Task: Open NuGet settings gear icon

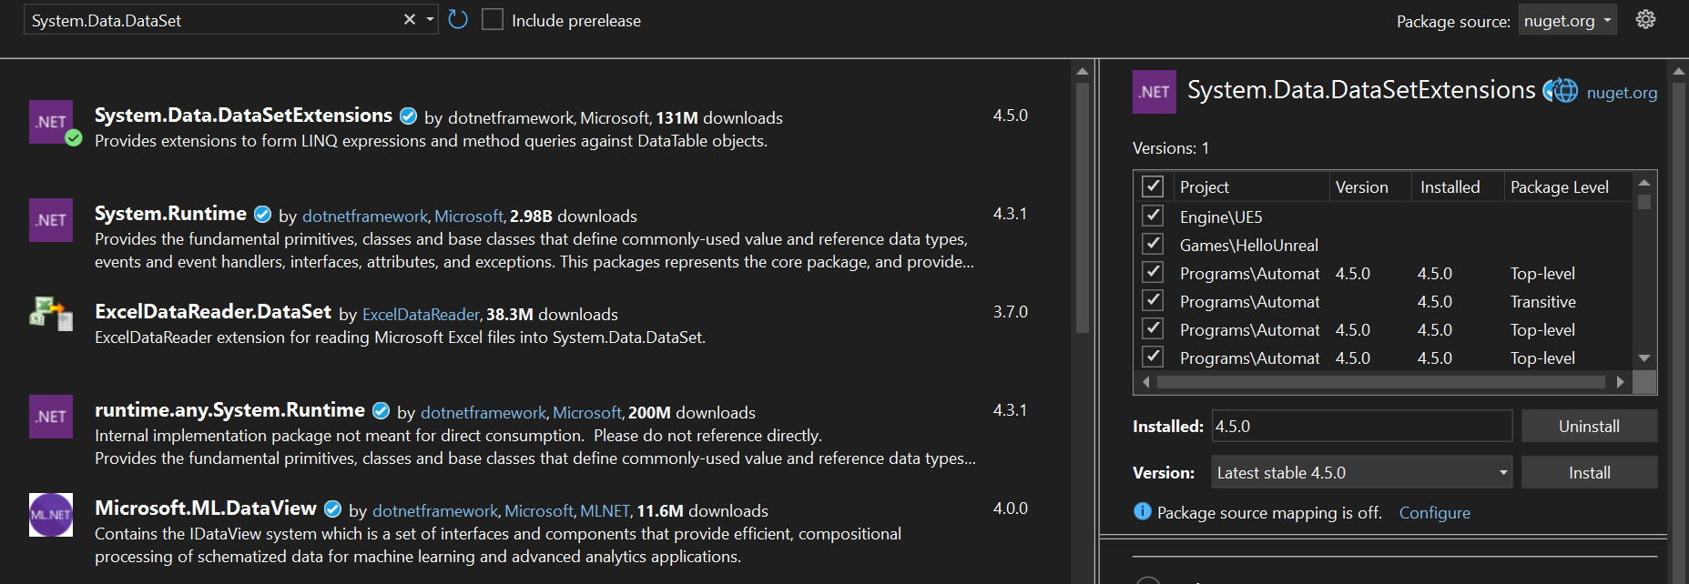Action: 1645,20
